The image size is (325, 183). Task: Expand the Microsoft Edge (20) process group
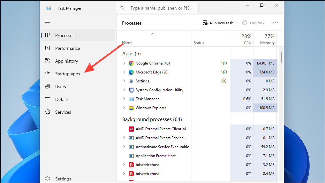pos(124,72)
